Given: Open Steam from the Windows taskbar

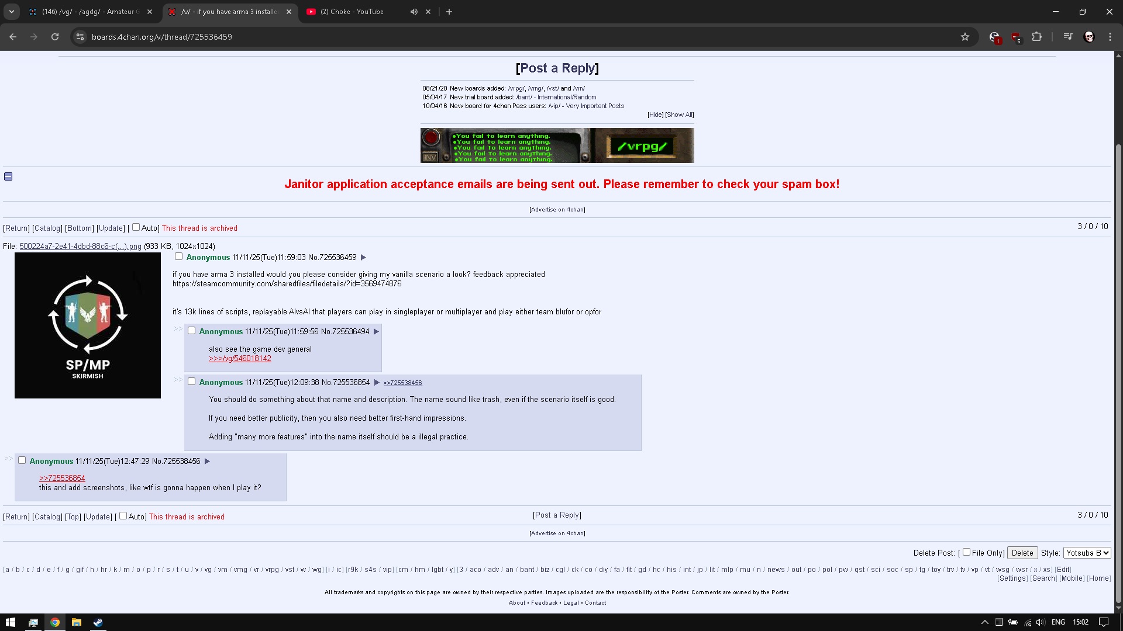Looking at the screenshot, I should (x=98, y=622).
